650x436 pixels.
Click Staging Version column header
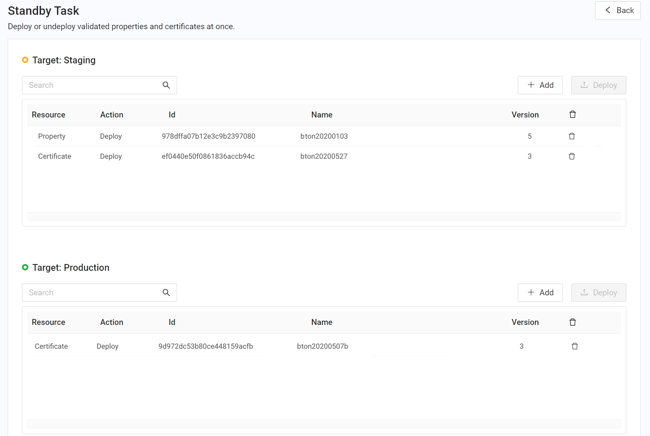[x=525, y=115]
